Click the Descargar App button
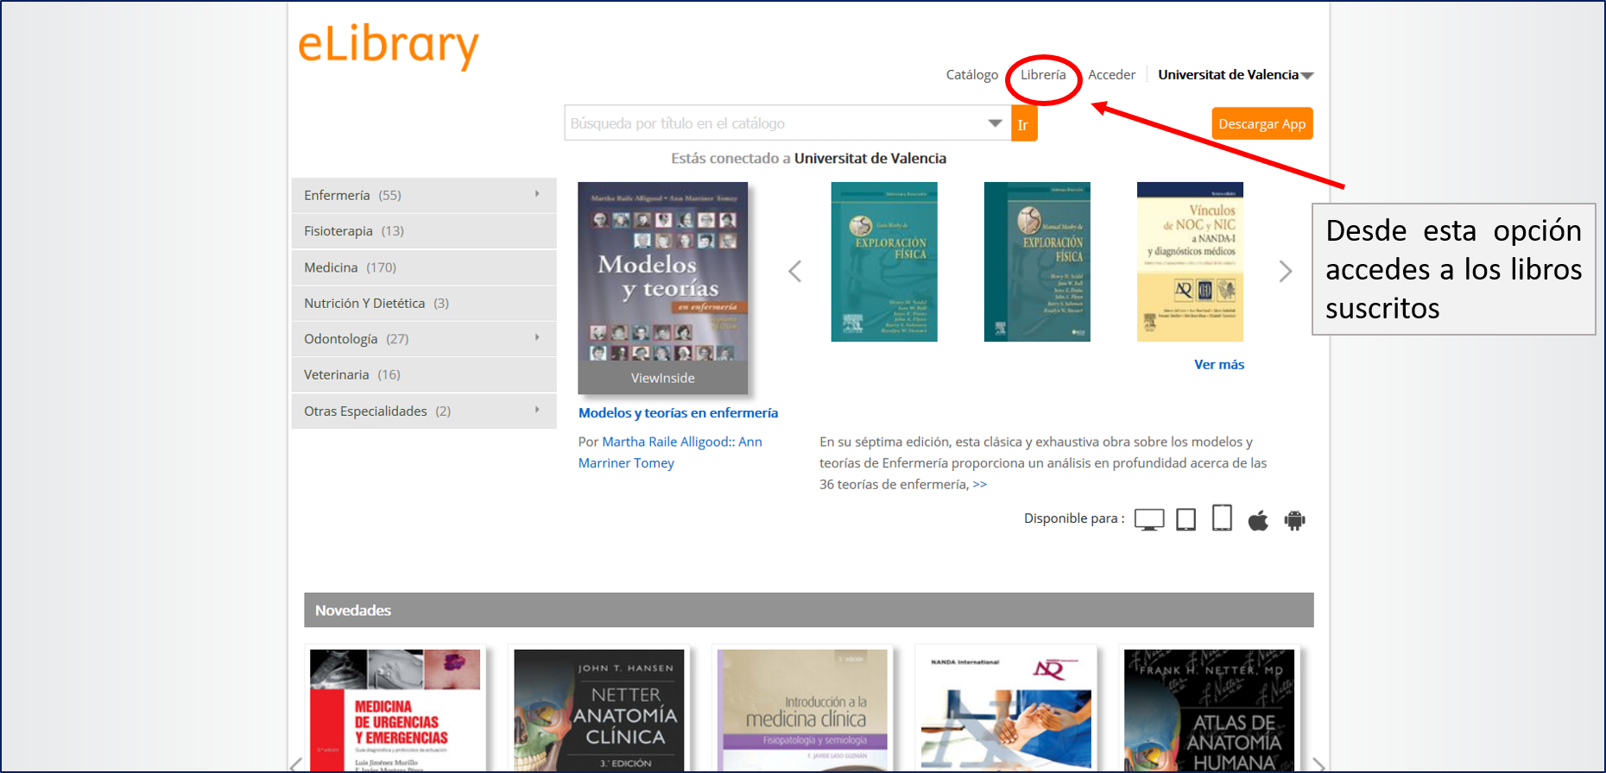Viewport: 1606px width, 773px height. tap(1261, 123)
